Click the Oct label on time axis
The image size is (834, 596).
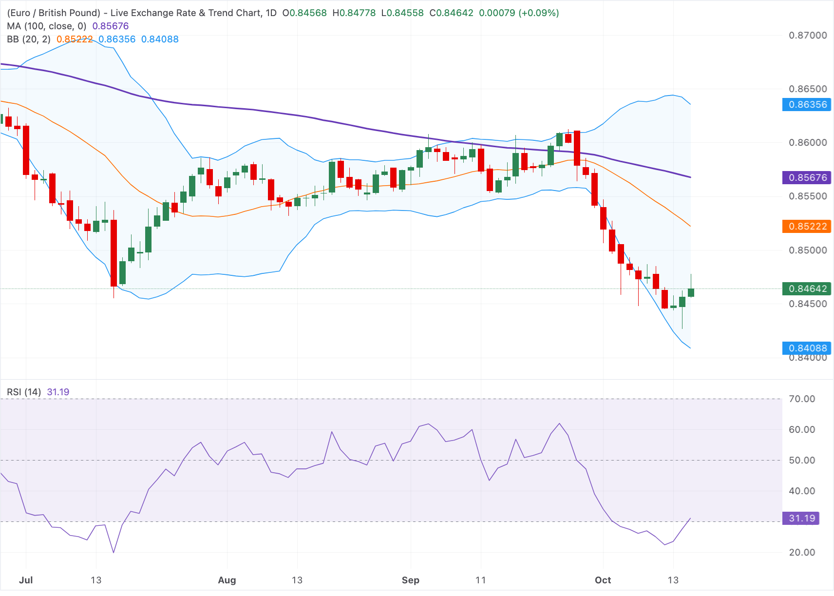(603, 580)
